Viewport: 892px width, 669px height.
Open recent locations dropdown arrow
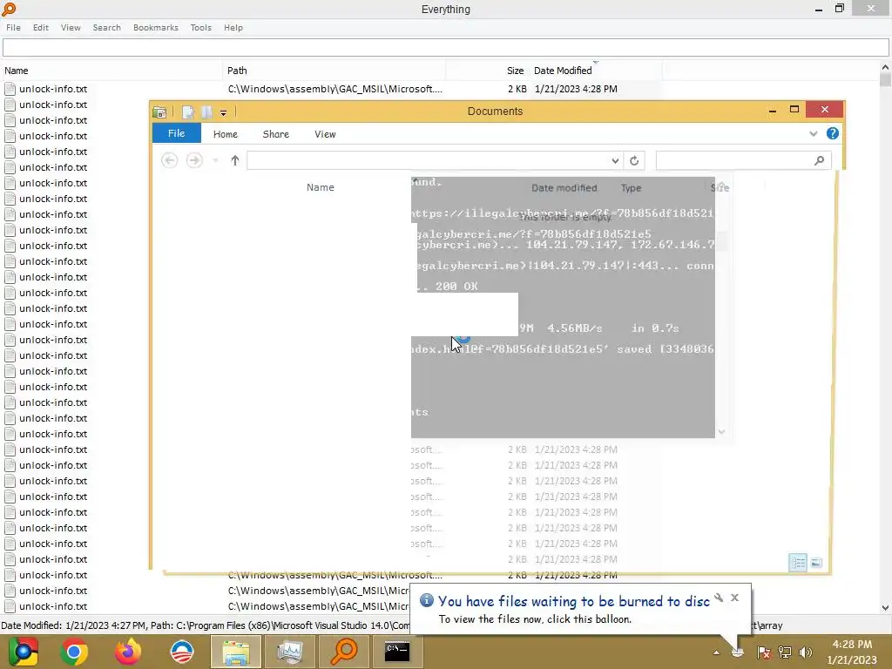point(215,160)
